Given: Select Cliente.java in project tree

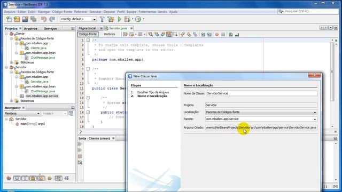Looking at the screenshot, I should (38, 48).
